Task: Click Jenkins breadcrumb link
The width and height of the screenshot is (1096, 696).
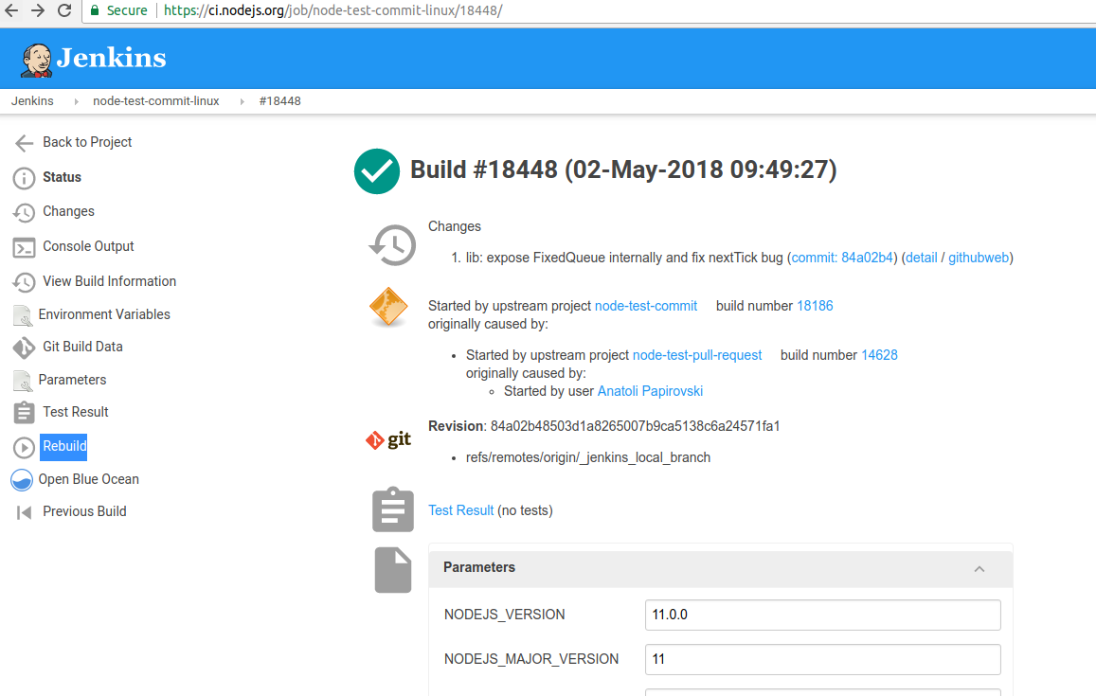Action: point(32,101)
